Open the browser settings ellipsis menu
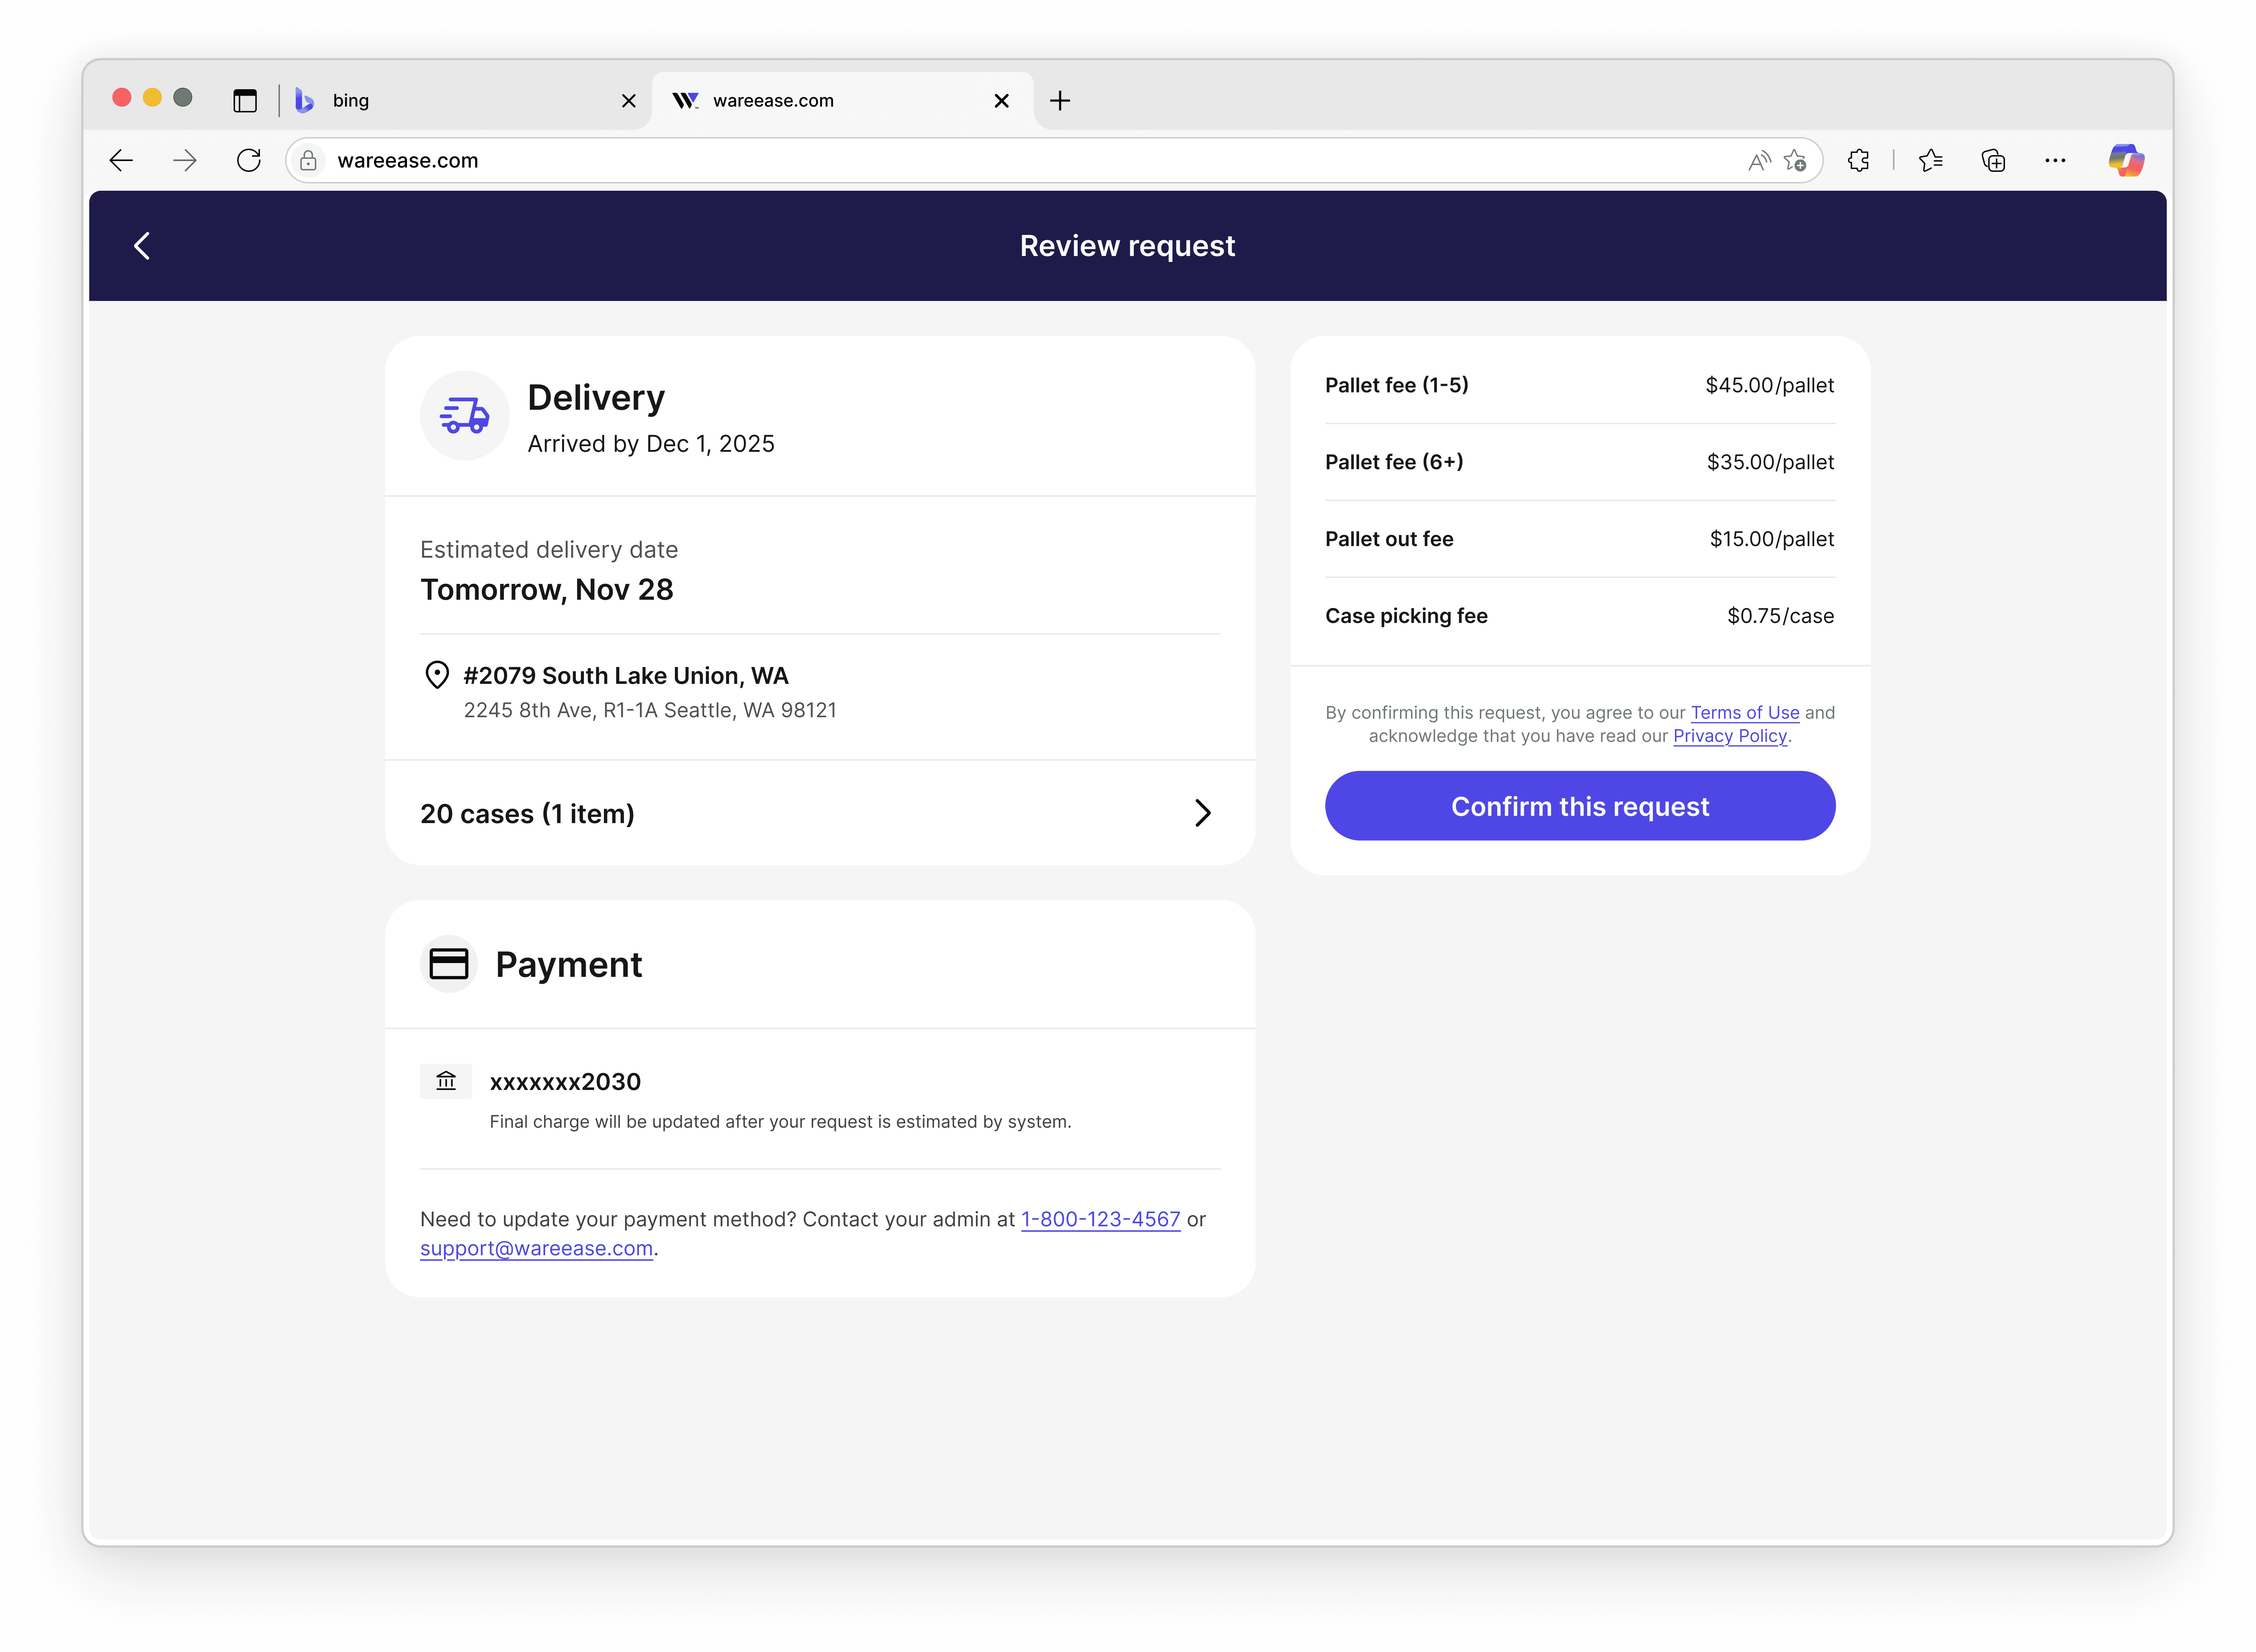 pos(2055,160)
